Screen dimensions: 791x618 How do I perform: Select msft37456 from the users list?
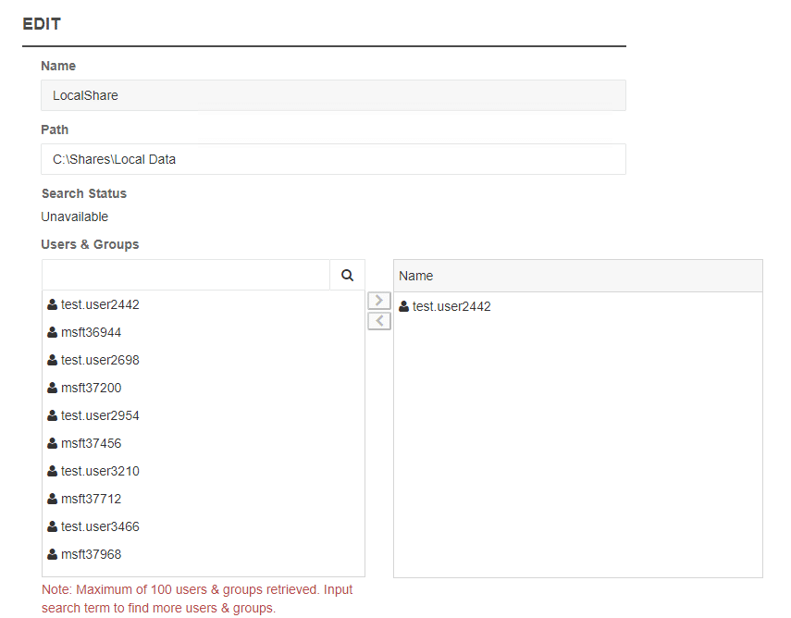[91, 443]
